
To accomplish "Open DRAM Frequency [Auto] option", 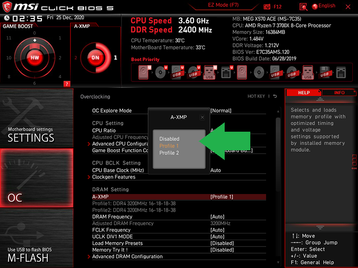I will (179, 217).
